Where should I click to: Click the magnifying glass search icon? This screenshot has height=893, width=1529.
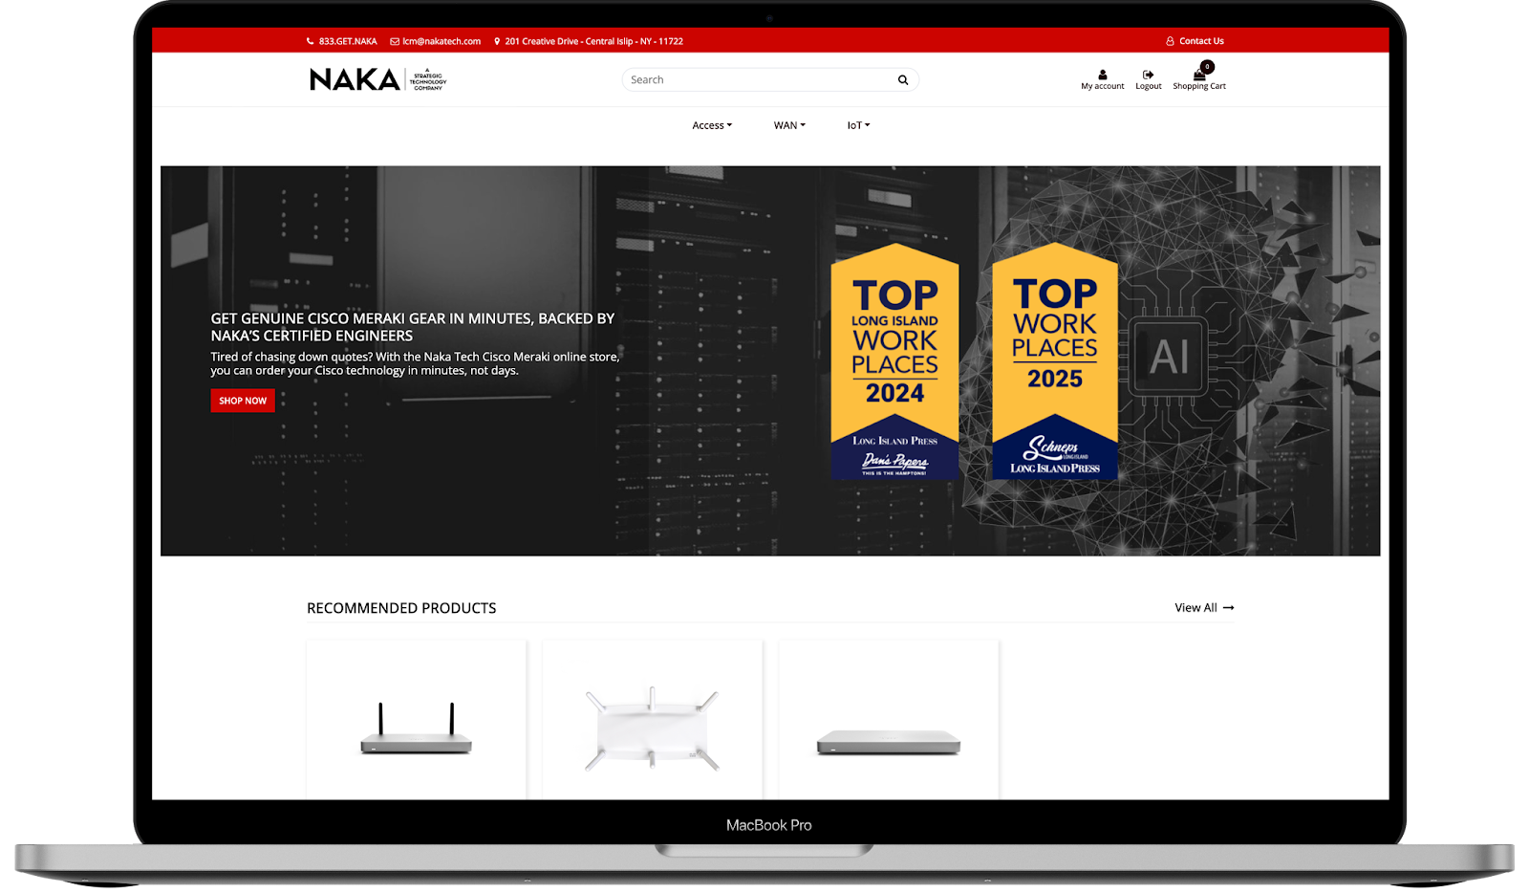(x=902, y=80)
